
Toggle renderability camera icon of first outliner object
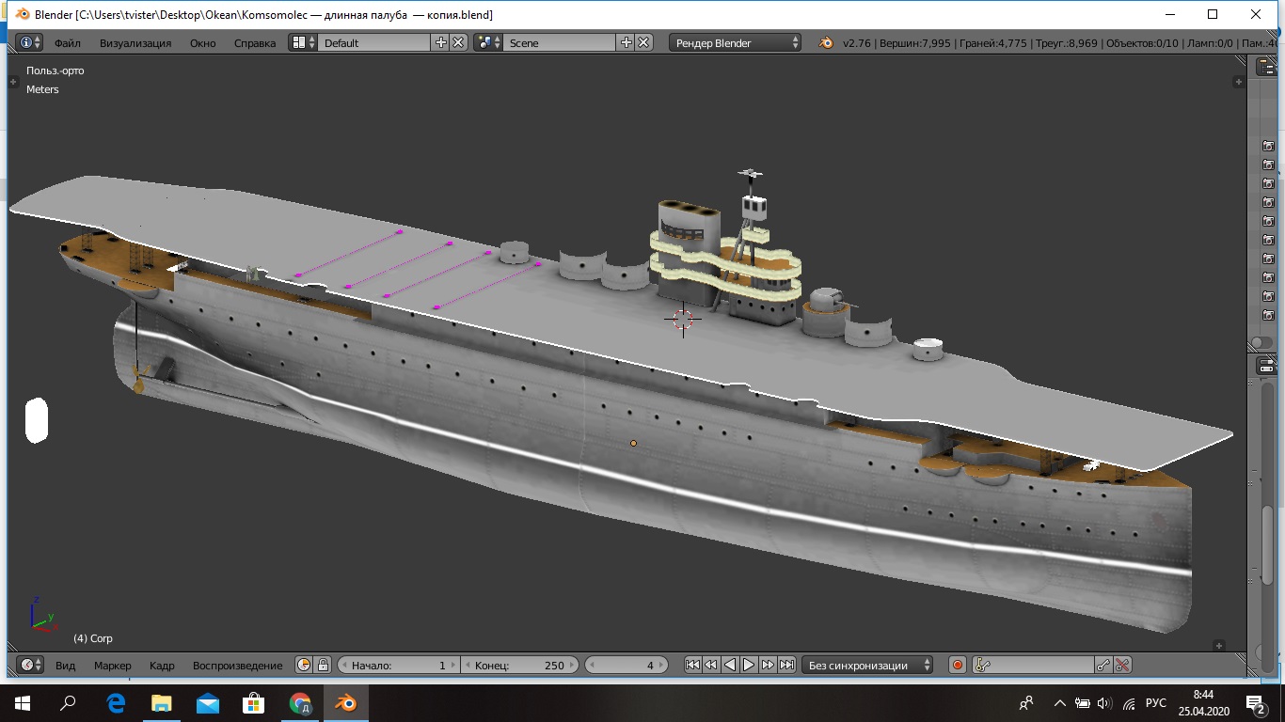coord(1268,146)
